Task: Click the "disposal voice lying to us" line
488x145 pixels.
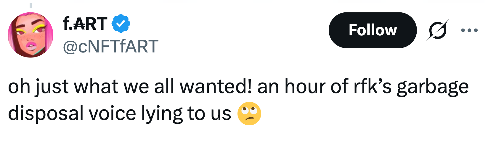Action: tap(119, 114)
